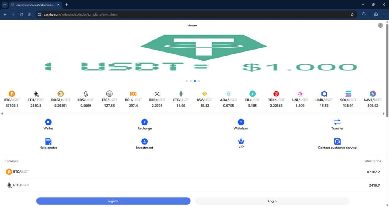Click the Currency column header
Viewport: 389px width, 207px height.
(x=11, y=161)
